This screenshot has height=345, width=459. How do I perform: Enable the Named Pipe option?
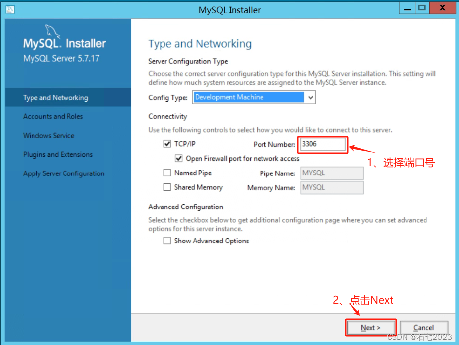click(167, 173)
